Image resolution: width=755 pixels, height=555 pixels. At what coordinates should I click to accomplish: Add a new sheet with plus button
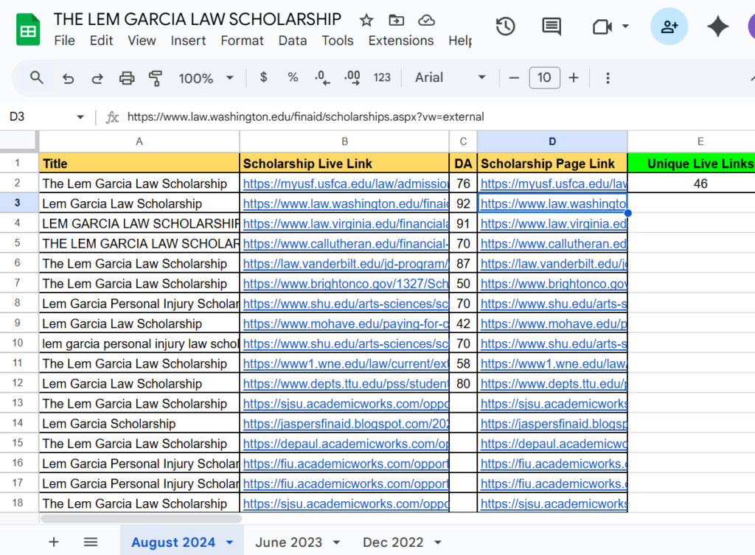click(53, 542)
